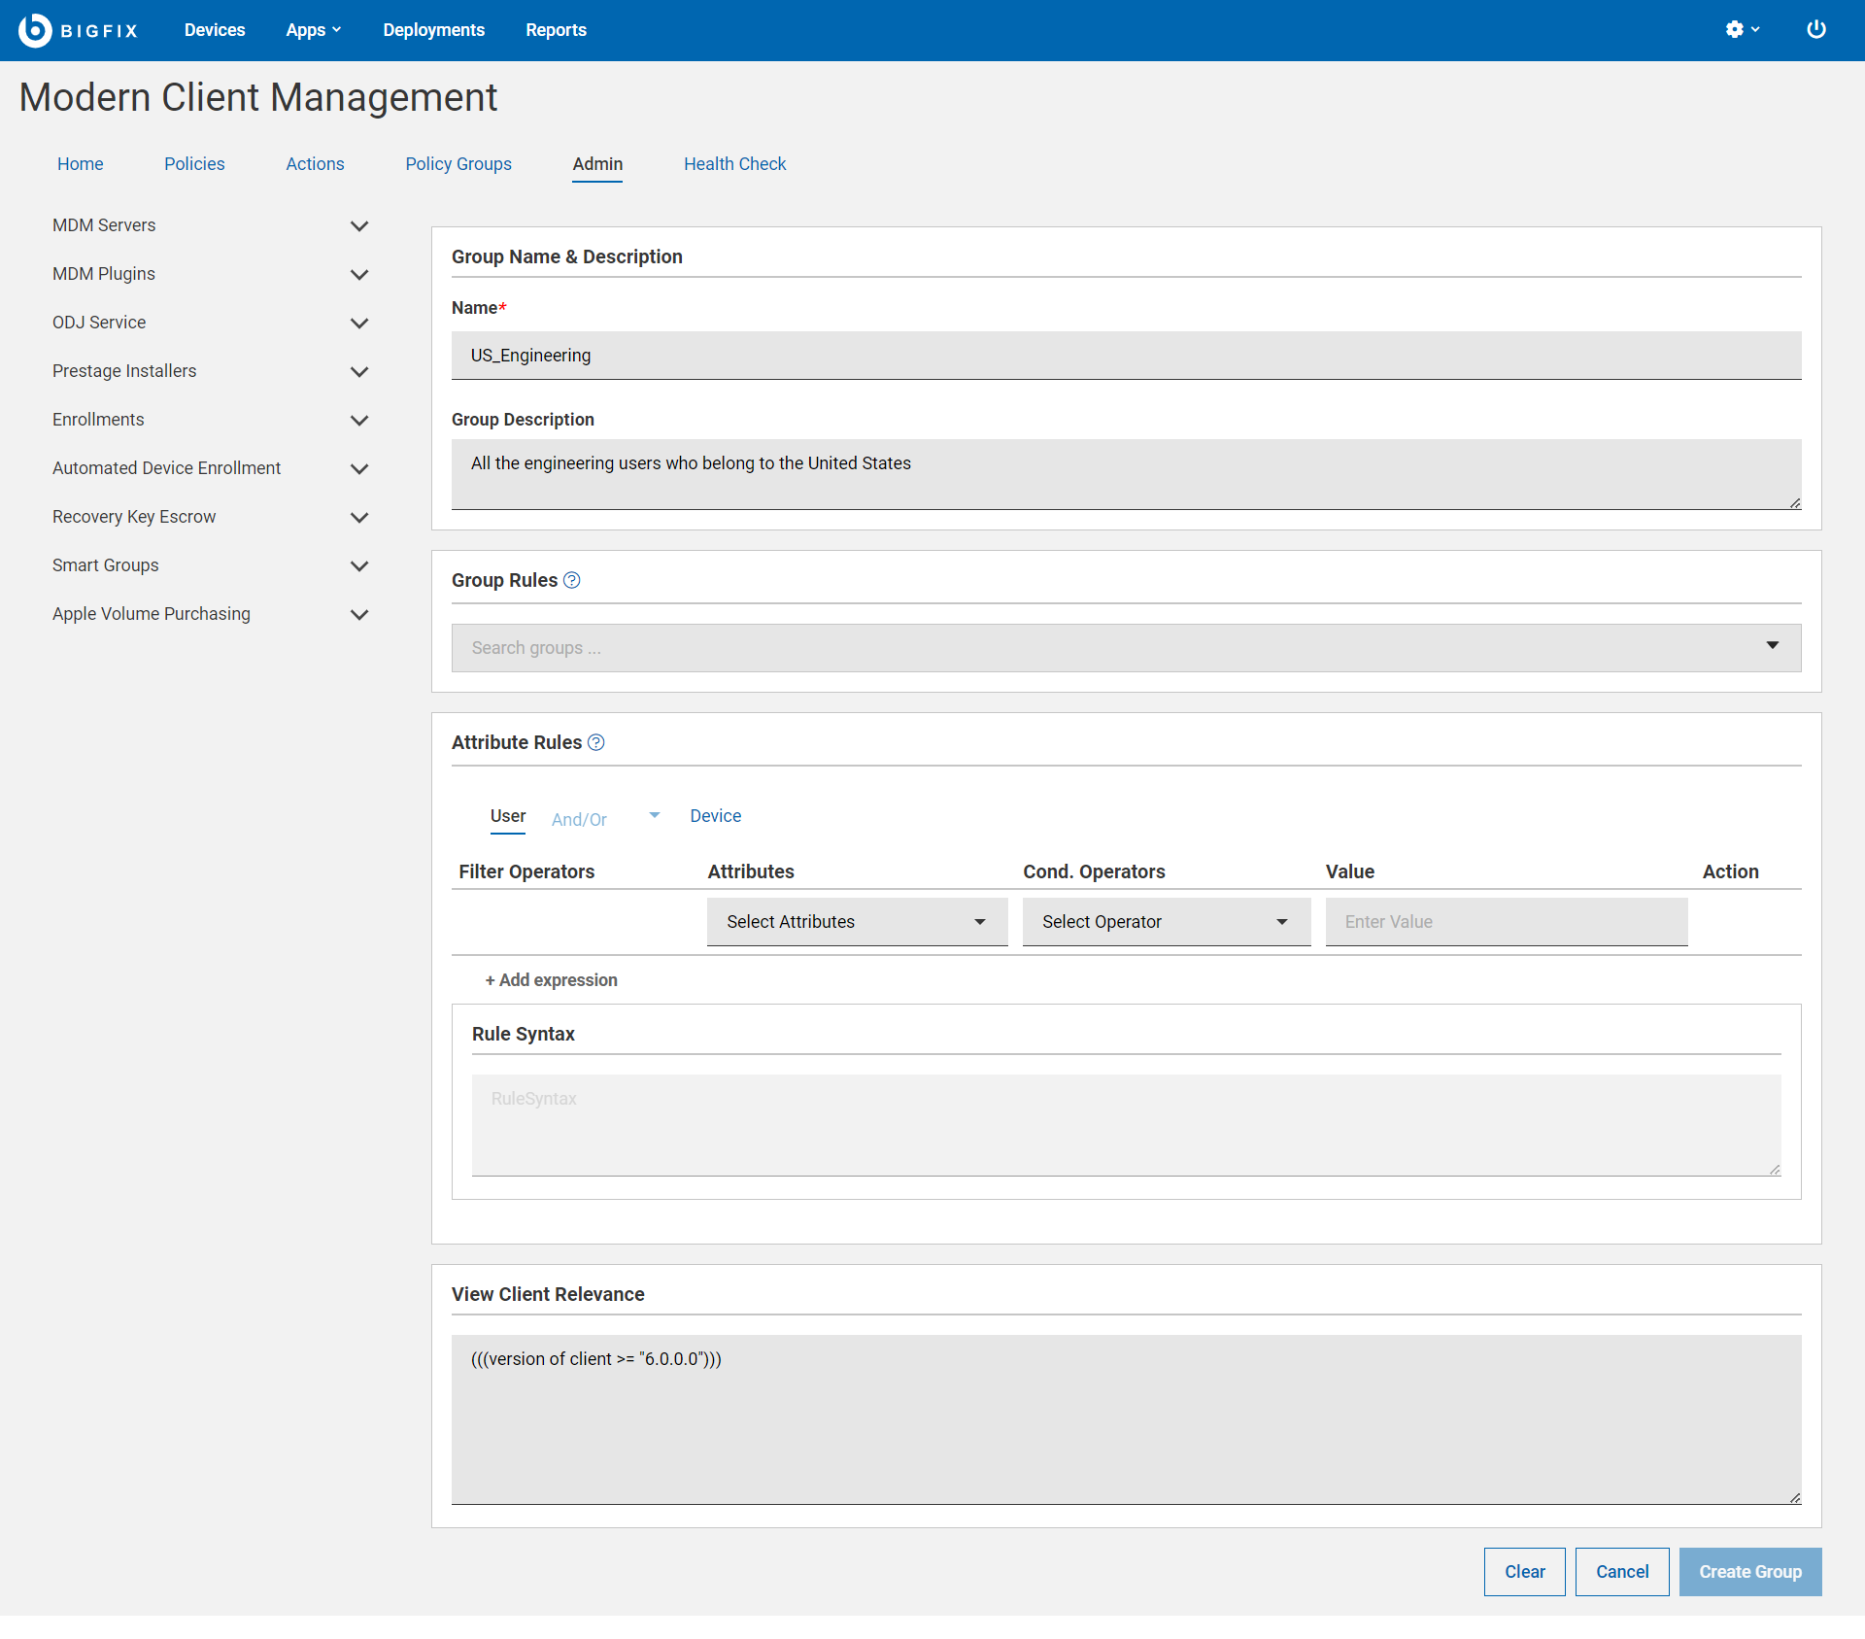
Task: Click Rule Syntax textarea resize grip
Action: (1774, 1169)
